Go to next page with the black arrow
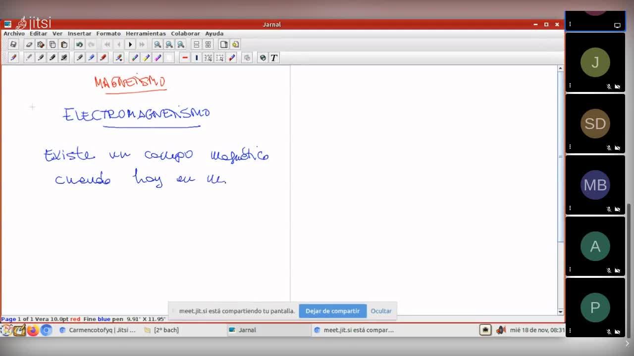The image size is (634, 356). click(x=130, y=44)
